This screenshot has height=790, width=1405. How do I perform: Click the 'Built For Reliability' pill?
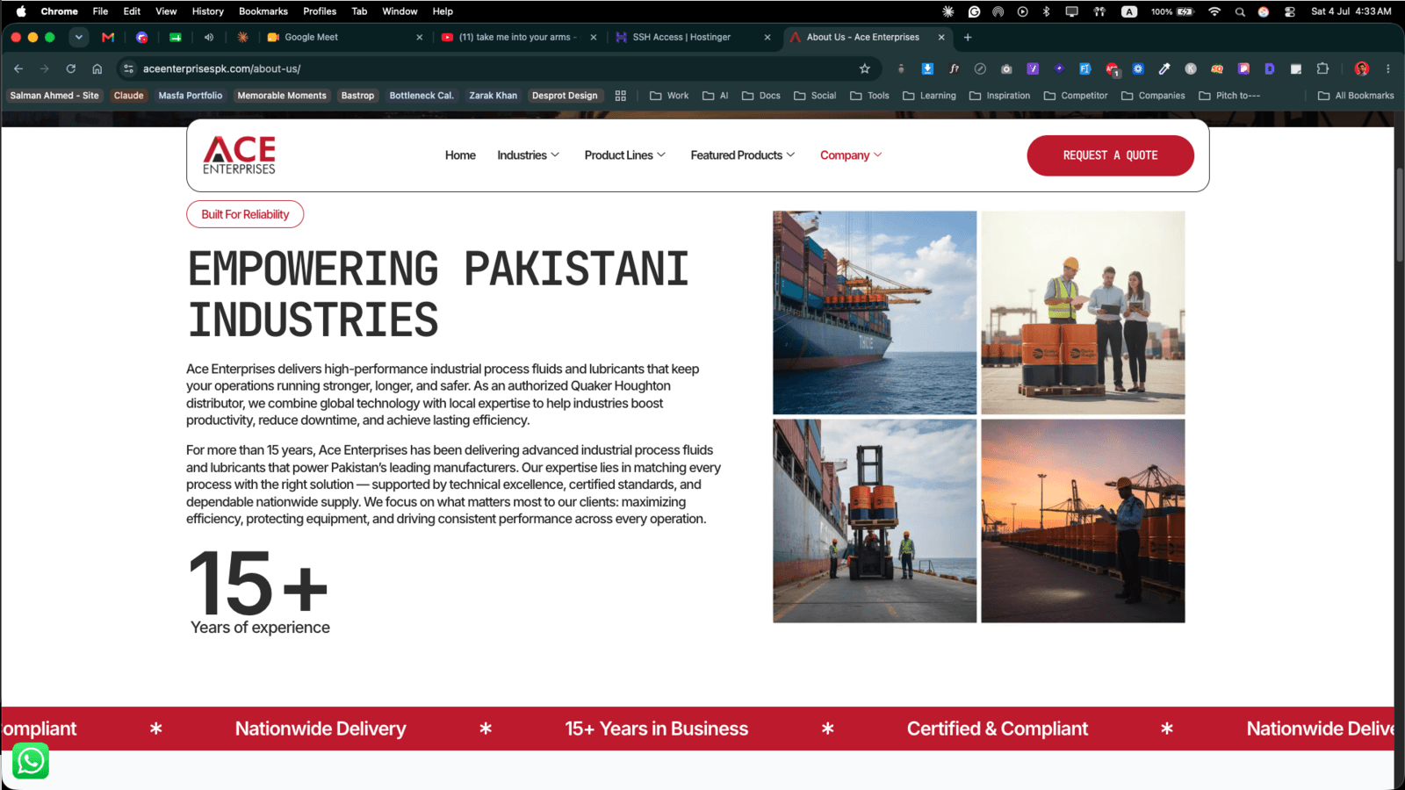click(x=245, y=214)
